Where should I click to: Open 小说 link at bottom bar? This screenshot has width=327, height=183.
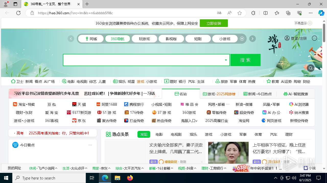point(310,168)
